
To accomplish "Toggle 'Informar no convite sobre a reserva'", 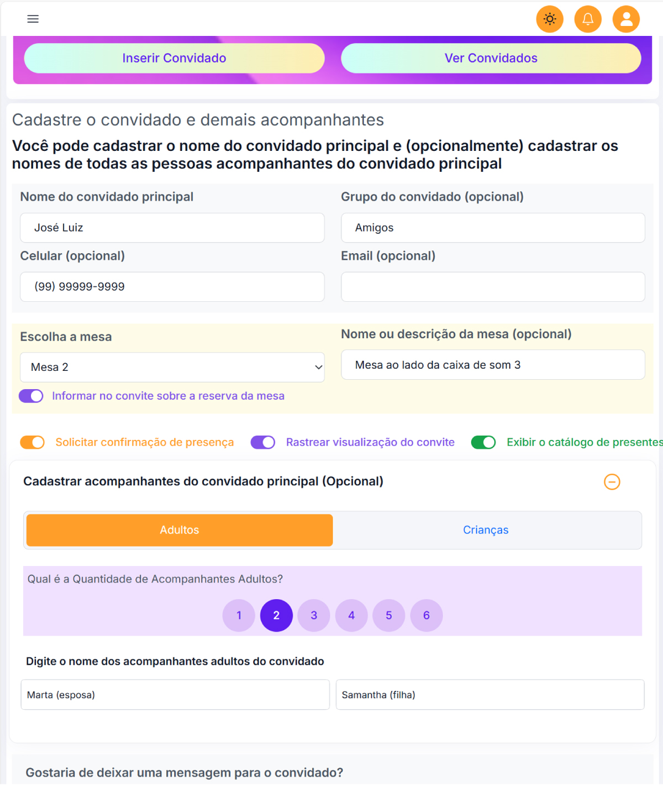I will [x=31, y=396].
